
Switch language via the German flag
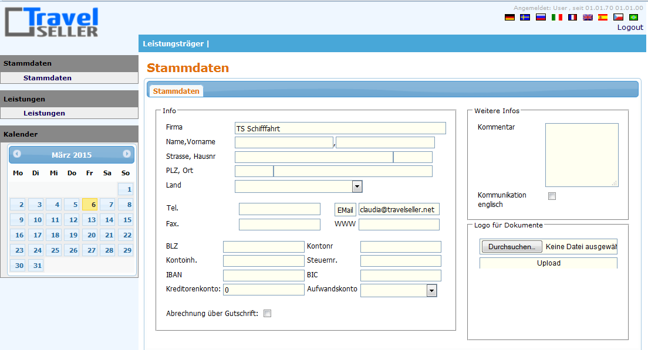[509, 18]
